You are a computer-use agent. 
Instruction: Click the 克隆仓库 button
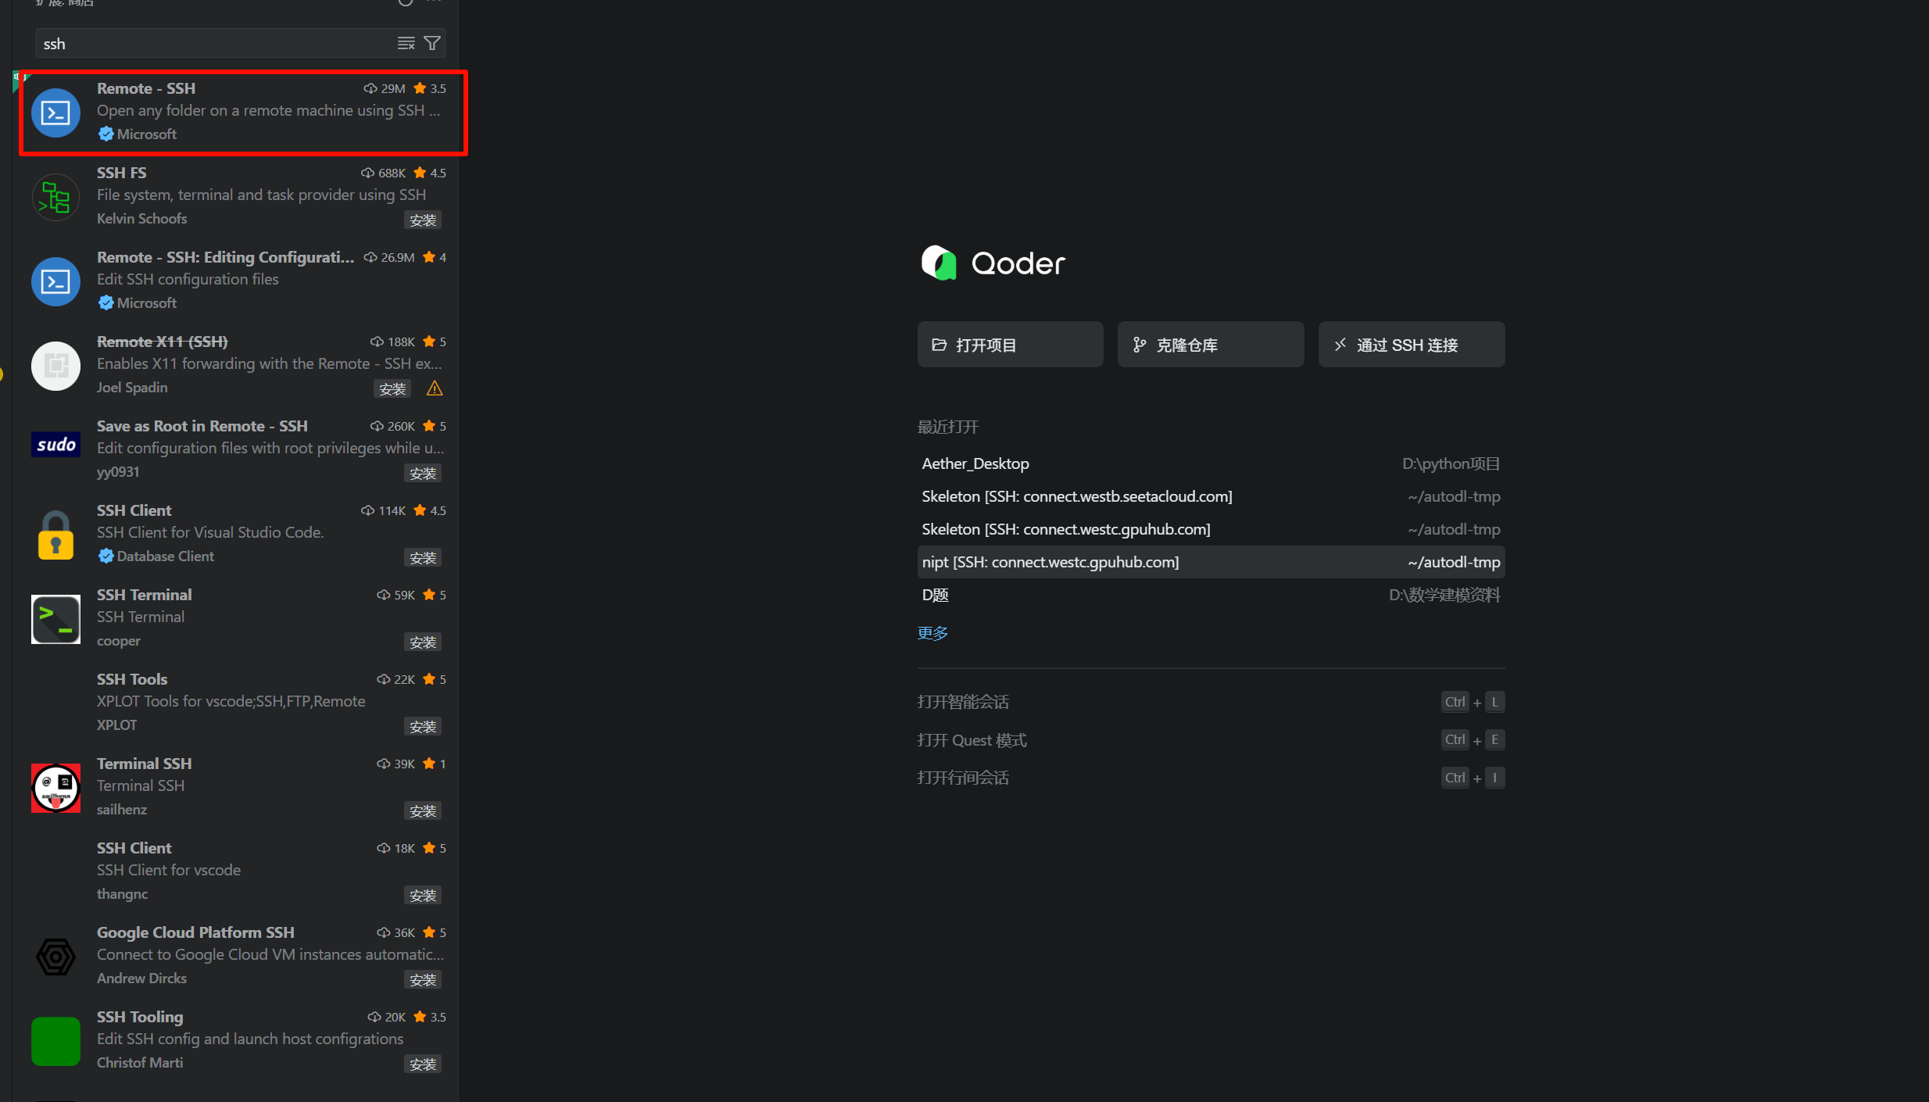1211,345
